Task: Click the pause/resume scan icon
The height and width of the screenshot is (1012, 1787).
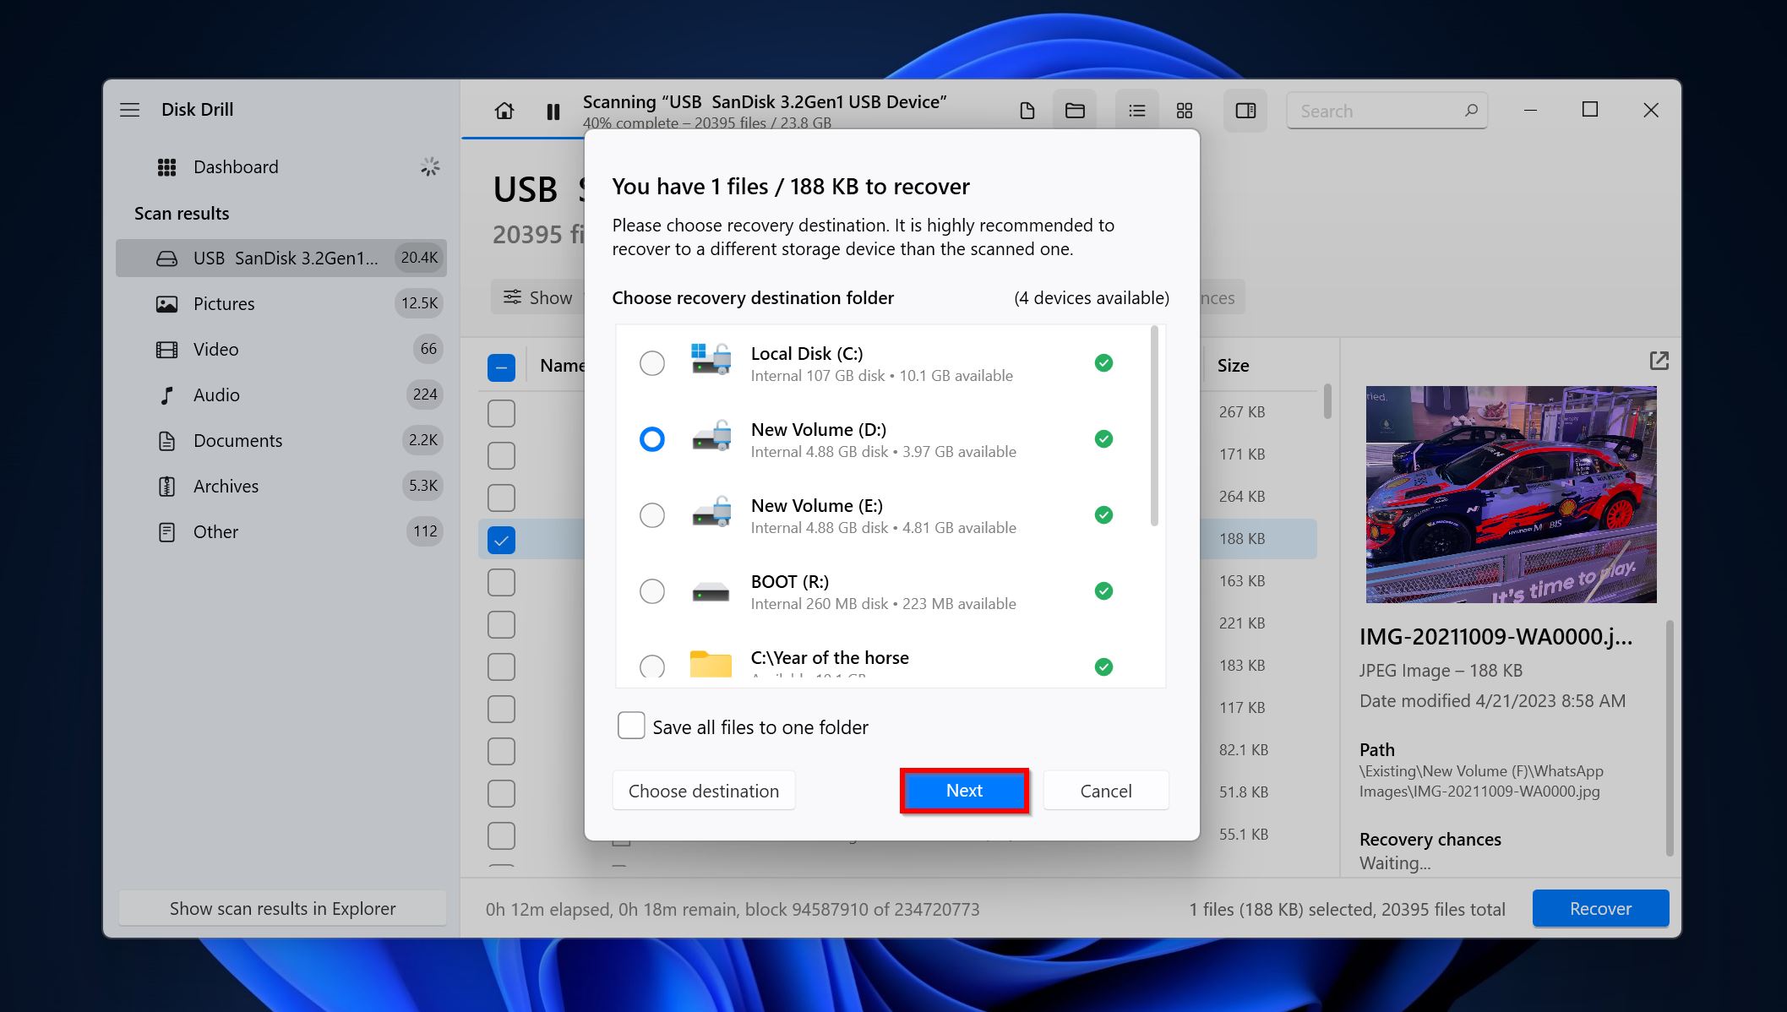Action: click(x=551, y=109)
